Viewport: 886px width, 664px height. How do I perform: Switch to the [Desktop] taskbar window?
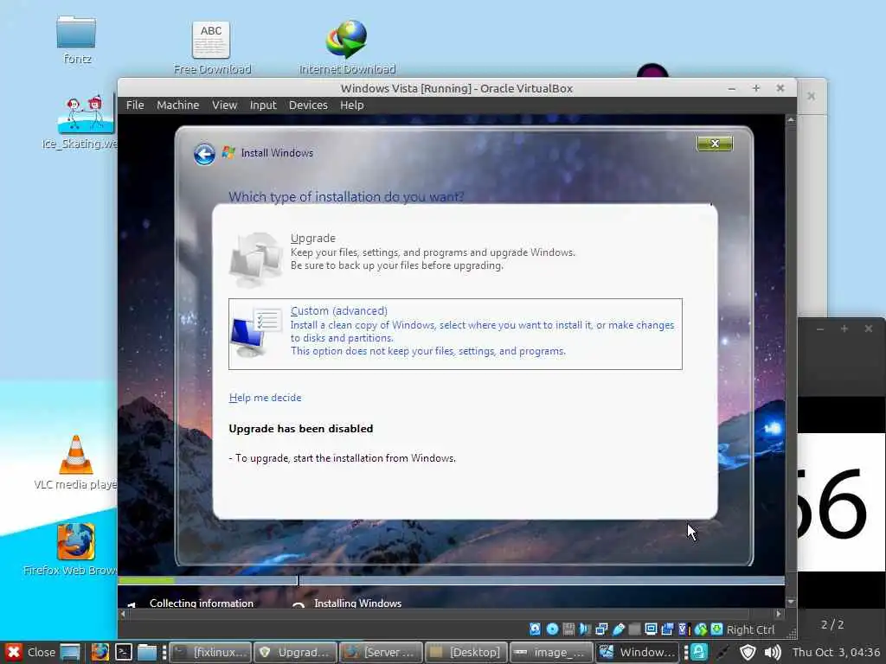coord(466,652)
